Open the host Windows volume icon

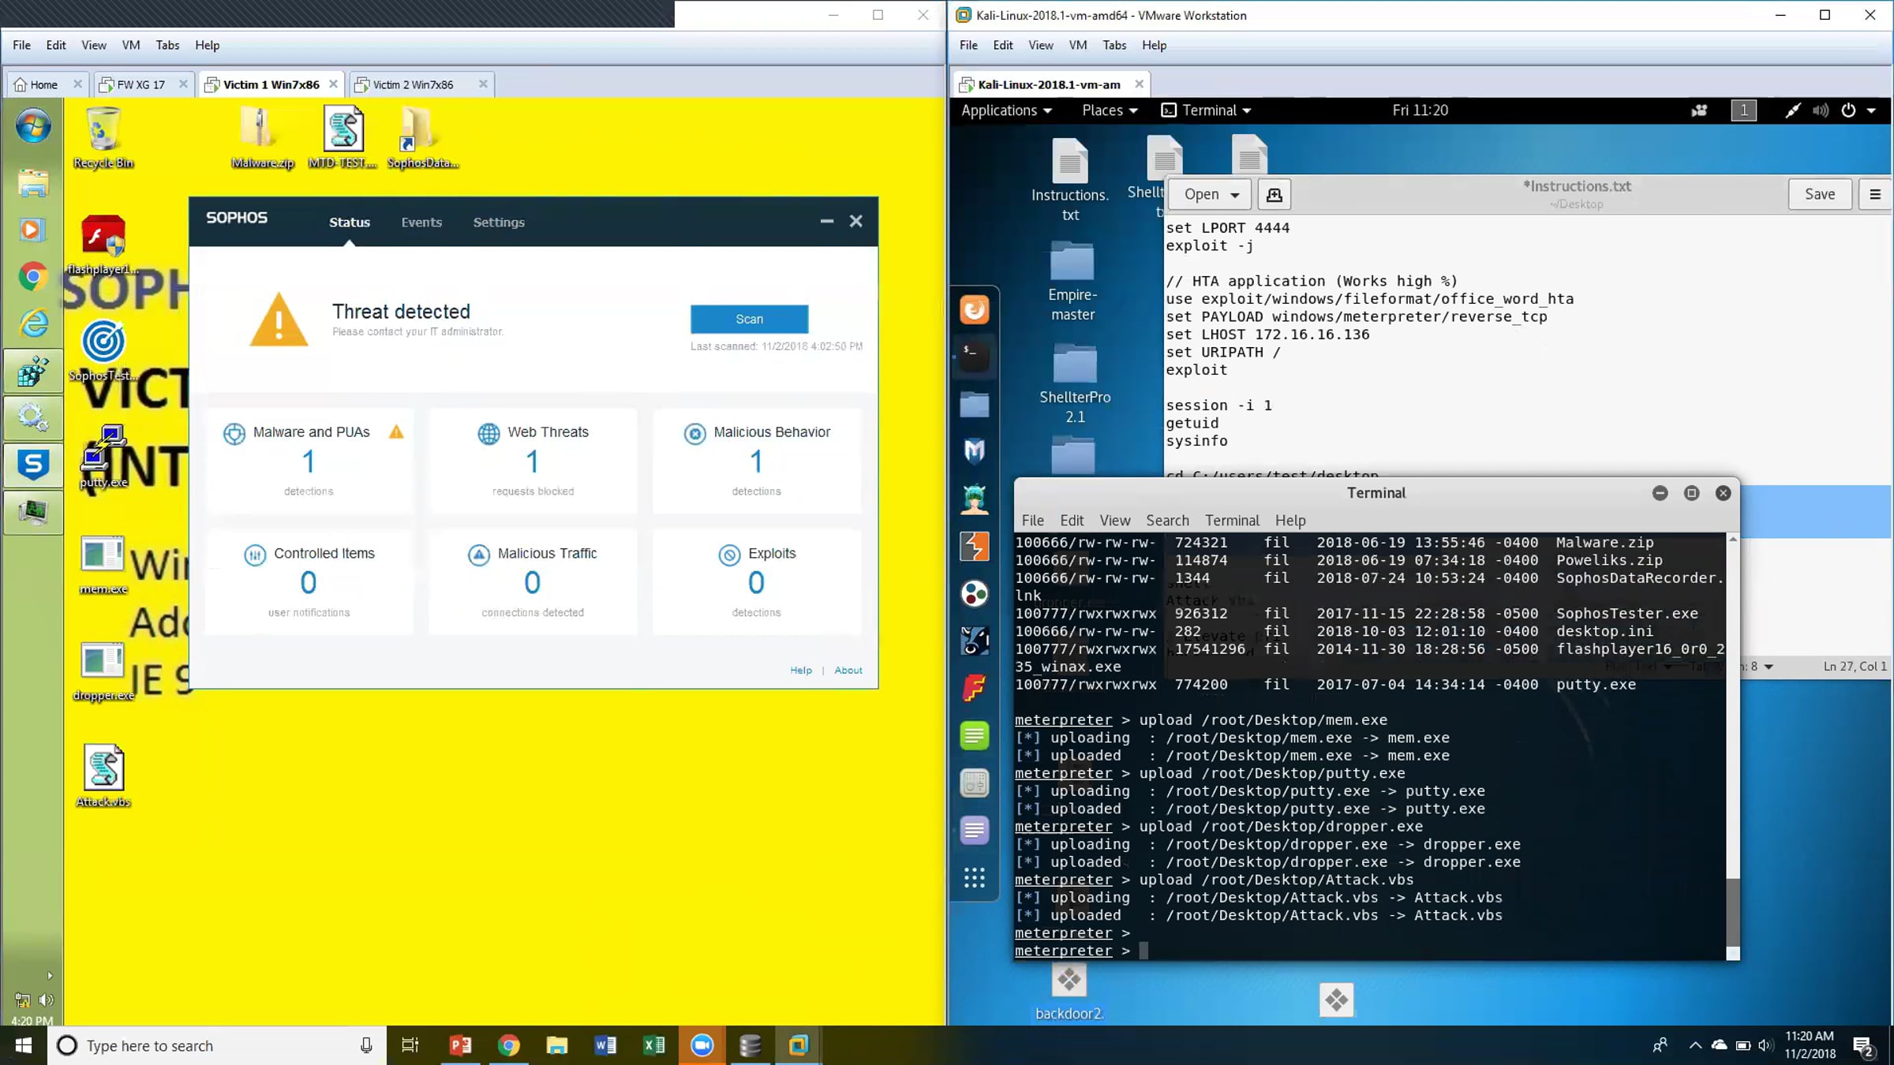coord(1766,1045)
